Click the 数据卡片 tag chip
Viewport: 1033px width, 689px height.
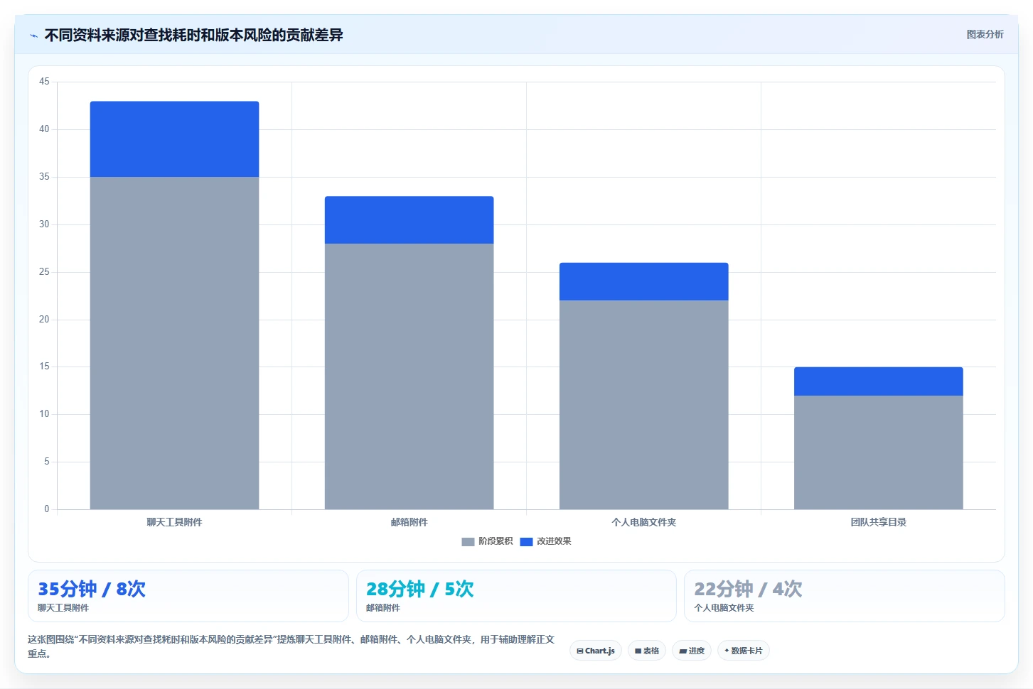click(x=744, y=651)
